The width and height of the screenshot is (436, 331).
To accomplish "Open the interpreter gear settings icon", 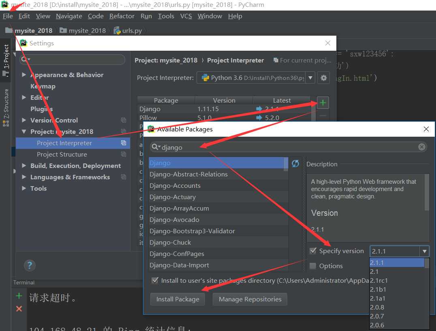I will tap(323, 77).
